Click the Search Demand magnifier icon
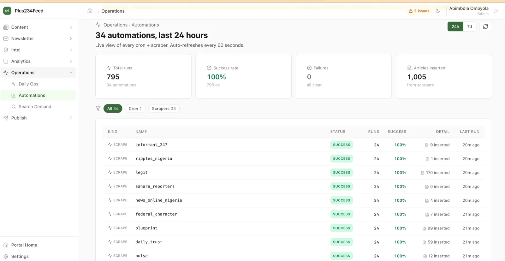Image resolution: width=505 pixels, height=261 pixels. tap(14, 107)
